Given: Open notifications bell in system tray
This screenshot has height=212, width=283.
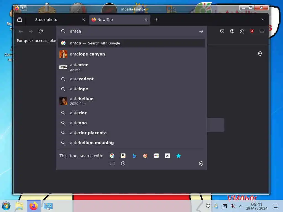Looking at the screenshot, I should [208, 206].
